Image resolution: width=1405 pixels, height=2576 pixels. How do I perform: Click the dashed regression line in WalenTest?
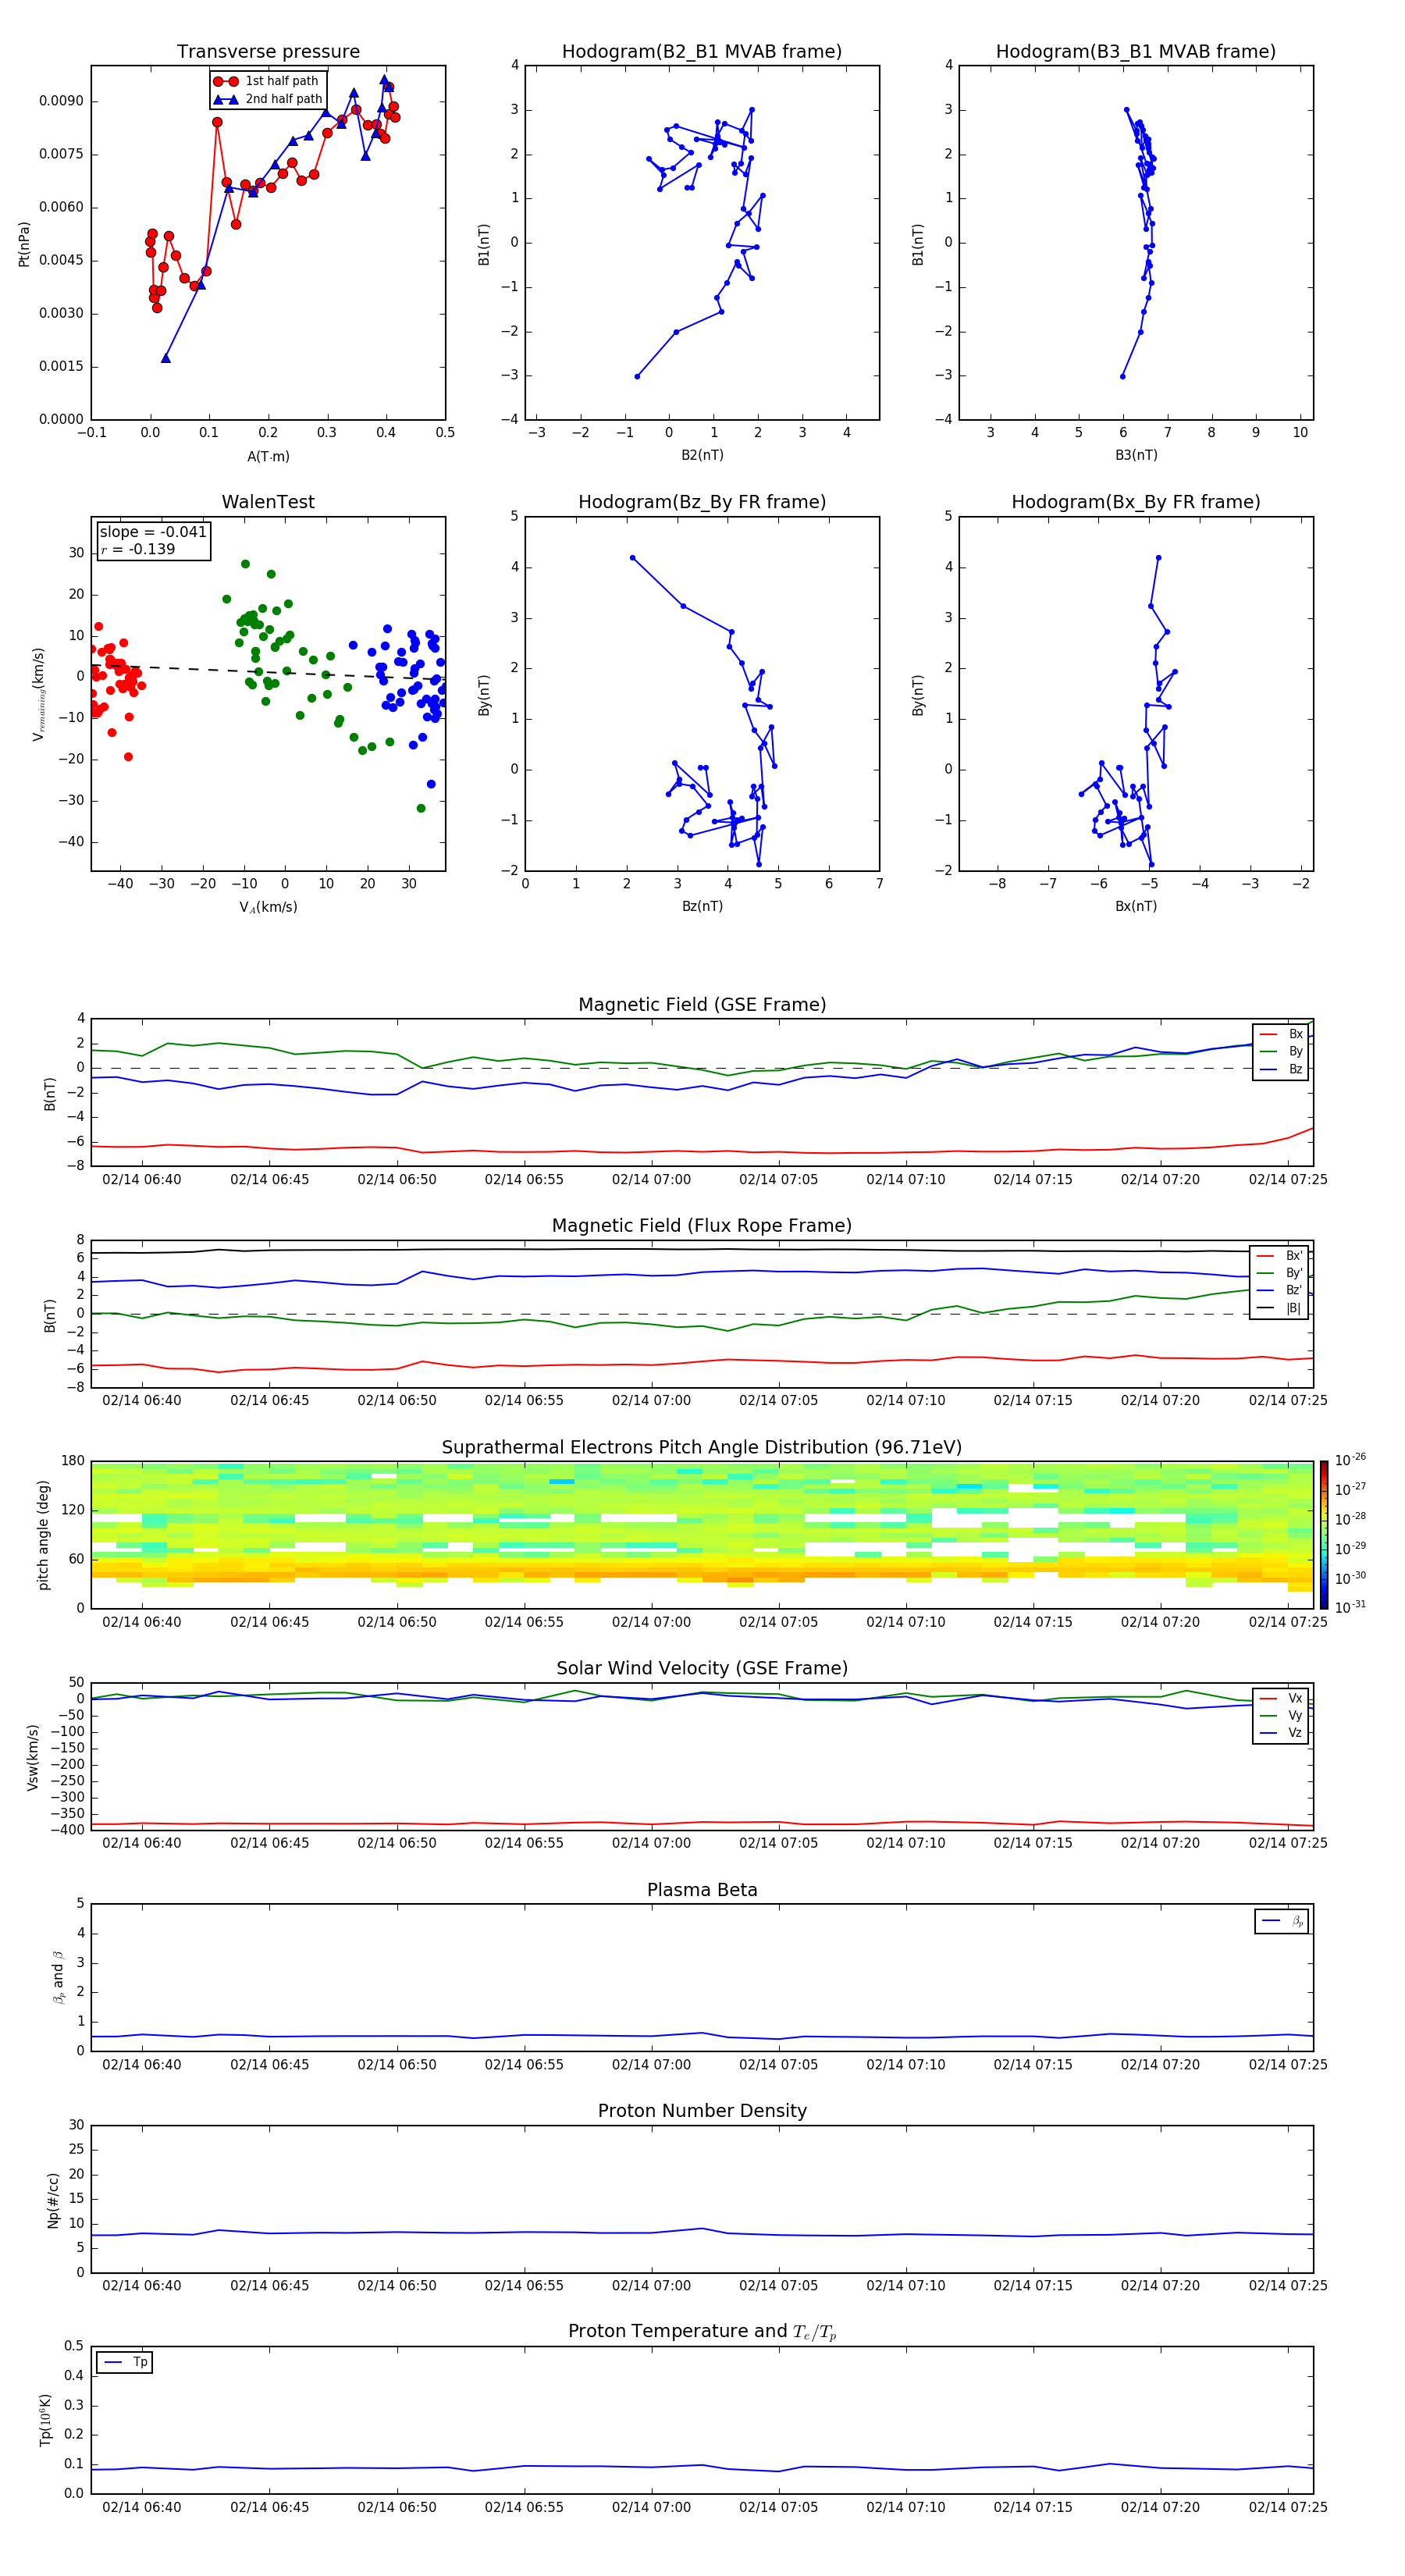point(268,672)
